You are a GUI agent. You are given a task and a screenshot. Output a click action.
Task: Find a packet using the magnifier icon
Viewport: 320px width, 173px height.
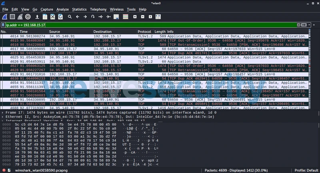[x=70, y=17]
